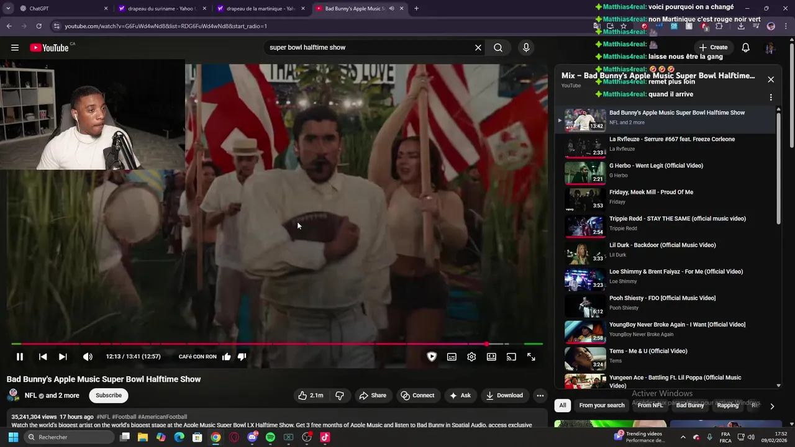Open the Ask button
The image size is (795, 447).
pyautogui.click(x=460, y=395)
